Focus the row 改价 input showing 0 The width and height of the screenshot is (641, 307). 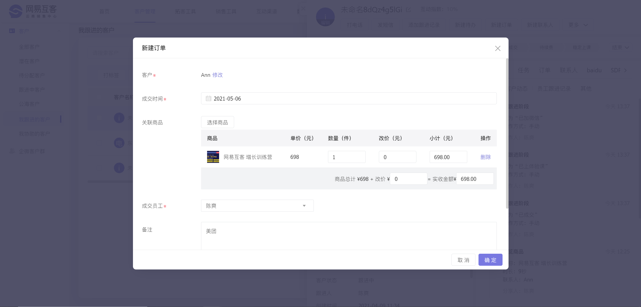point(397,157)
